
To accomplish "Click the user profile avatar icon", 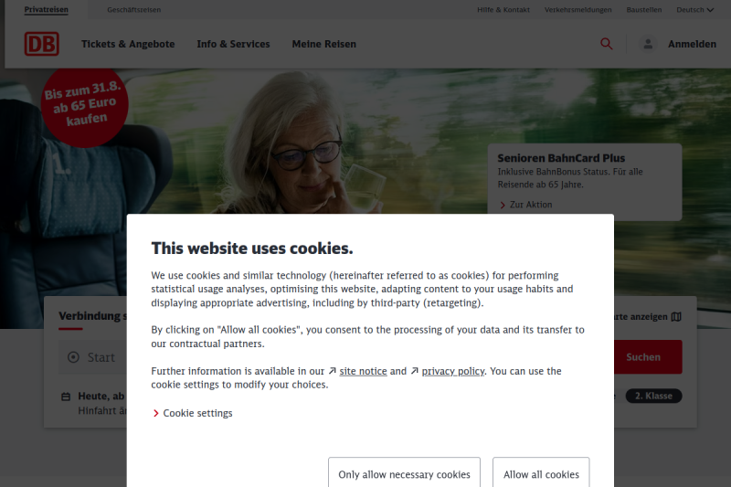I will 648,44.
